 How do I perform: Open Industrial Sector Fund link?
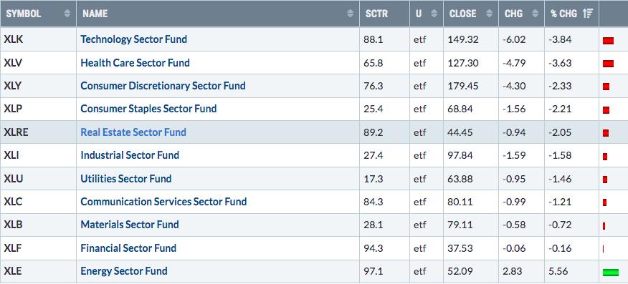[x=130, y=155]
